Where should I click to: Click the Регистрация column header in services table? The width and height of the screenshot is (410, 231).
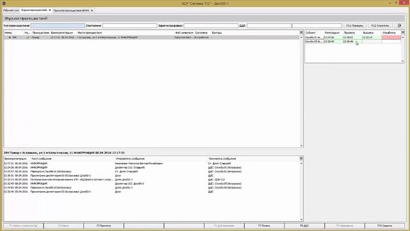332,33
